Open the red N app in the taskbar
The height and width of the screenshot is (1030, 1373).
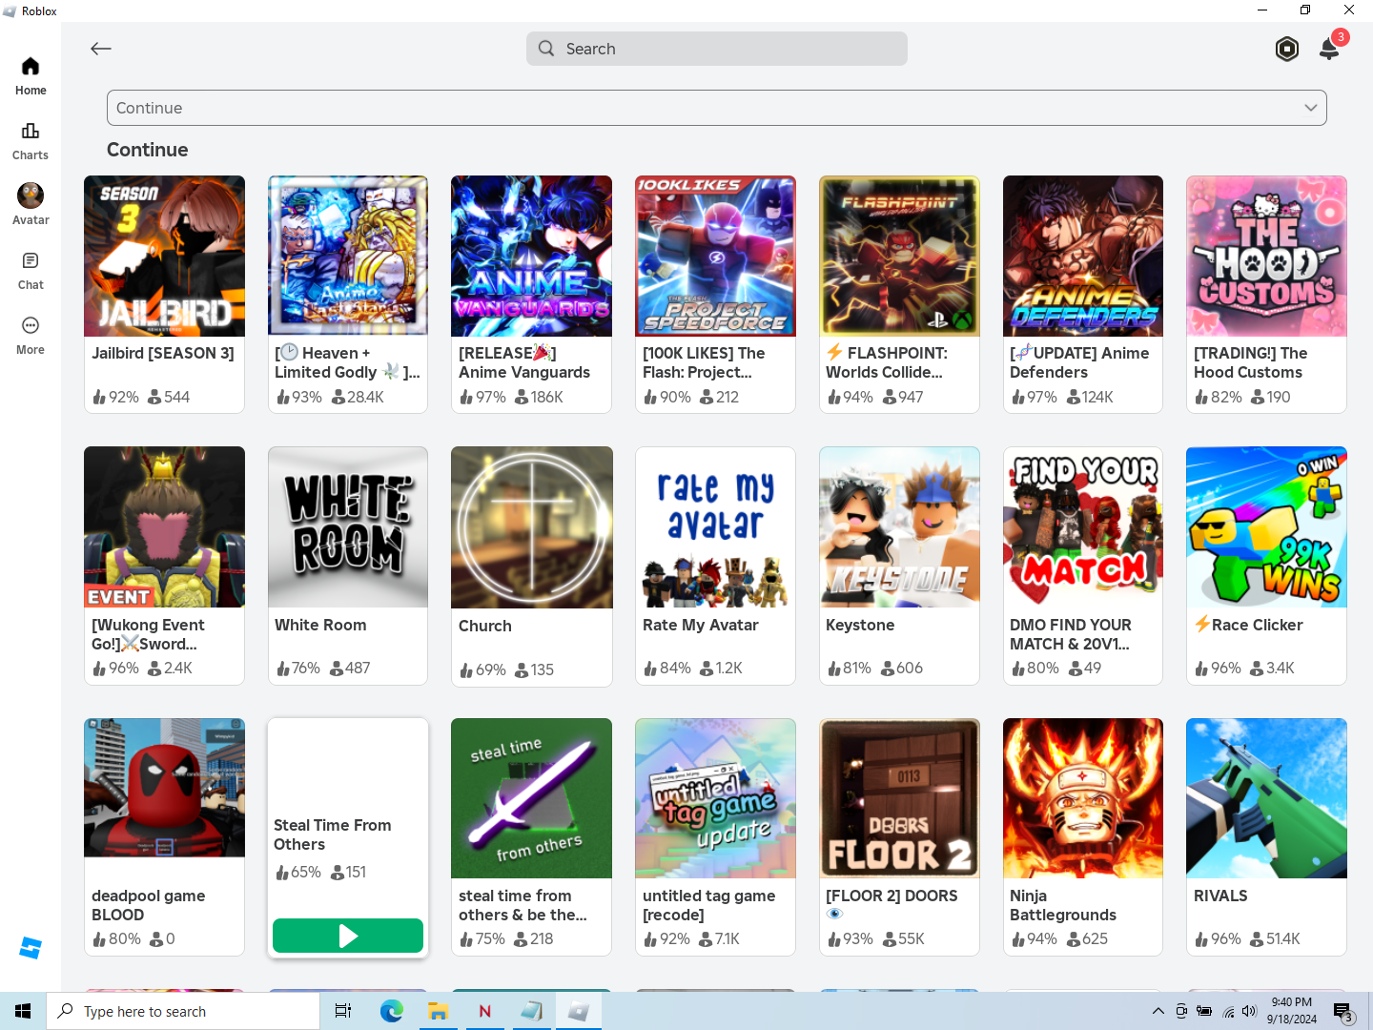point(484,1011)
